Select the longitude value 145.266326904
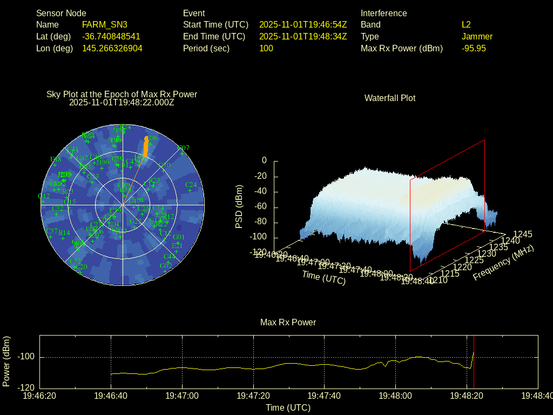 112,48
